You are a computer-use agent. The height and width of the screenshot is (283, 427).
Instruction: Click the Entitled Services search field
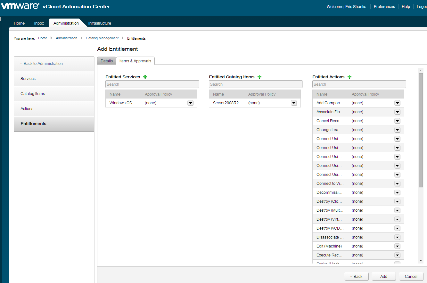152,84
